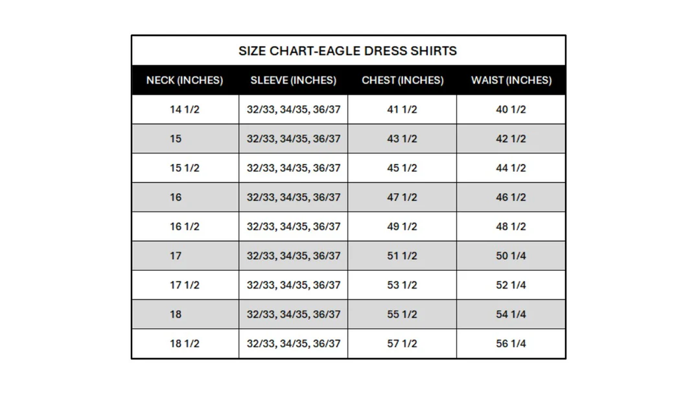Viewport: 700px width, 394px height.
Task: Select the 53 1/2 chest measurement
Action: coord(402,285)
